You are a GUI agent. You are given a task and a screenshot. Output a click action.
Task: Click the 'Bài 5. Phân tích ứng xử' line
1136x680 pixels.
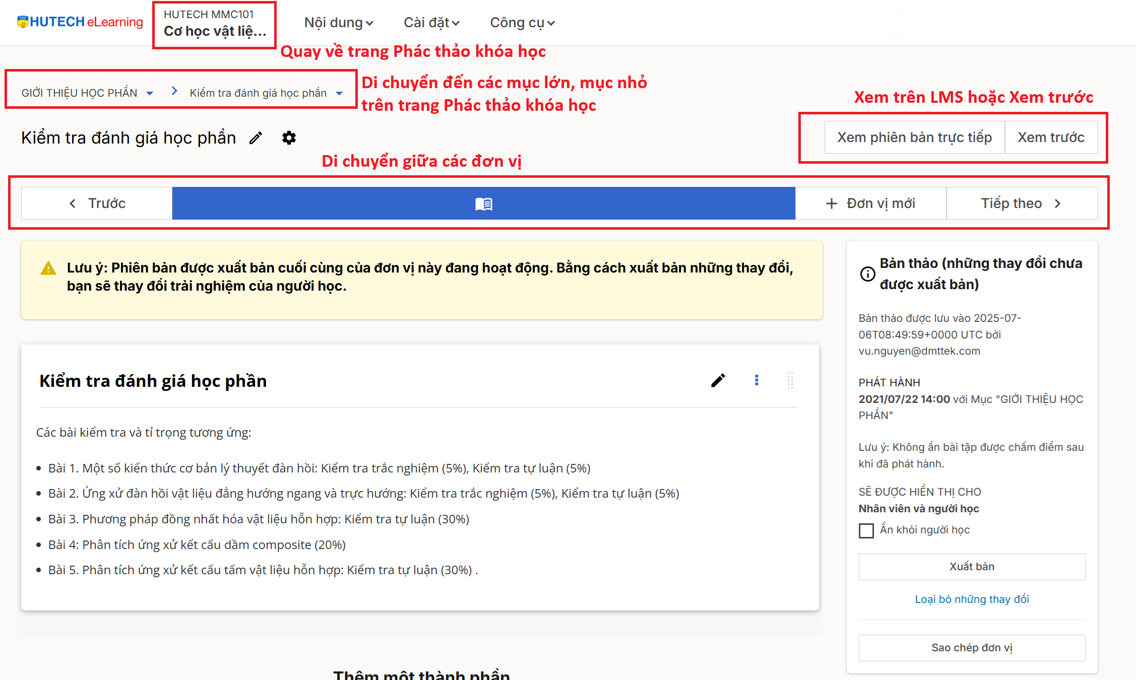click(x=263, y=570)
